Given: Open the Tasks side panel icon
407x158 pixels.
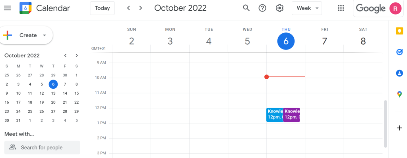Looking at the screenshot, I should (x=399, y=52).
